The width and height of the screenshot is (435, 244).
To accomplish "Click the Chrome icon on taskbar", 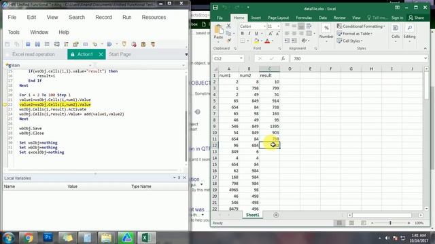I will pyautogui.click(x=29, y=238).
